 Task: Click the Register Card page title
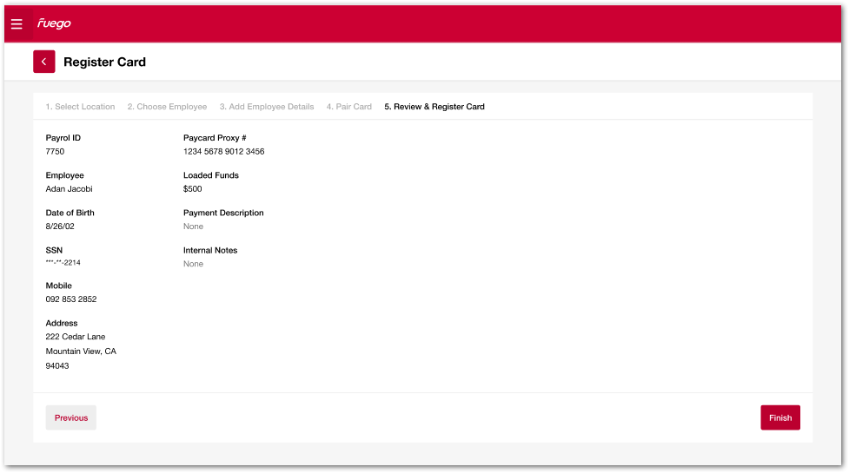[104, 62]
